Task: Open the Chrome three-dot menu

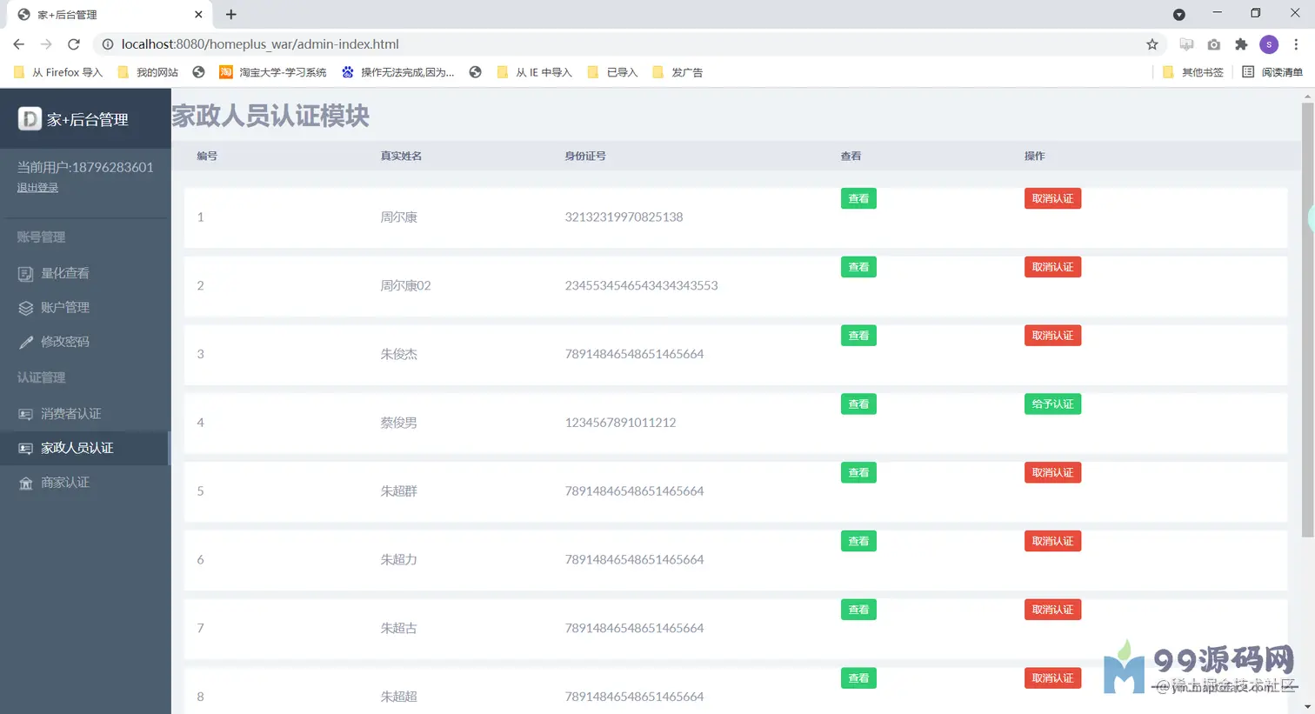Action: click(1296, 44)
